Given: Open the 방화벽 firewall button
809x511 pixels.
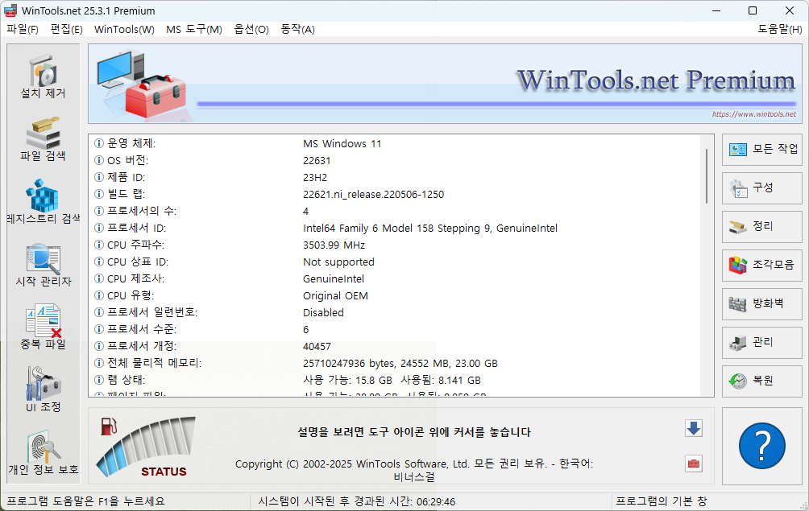Looking at the screenshot, I should pyautogui.click(x=762, y=304).
